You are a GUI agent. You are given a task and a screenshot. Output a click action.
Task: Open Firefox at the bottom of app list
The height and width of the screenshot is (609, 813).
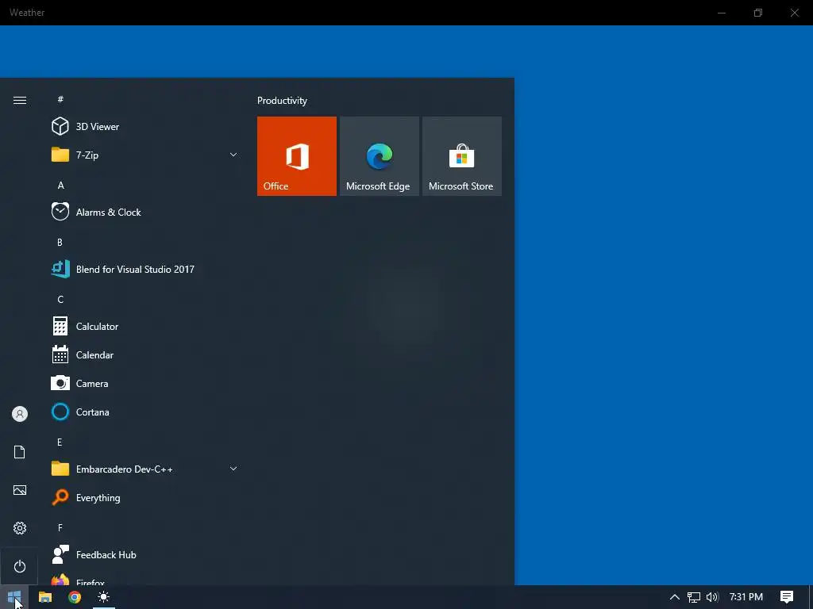(x=144, y=579)
